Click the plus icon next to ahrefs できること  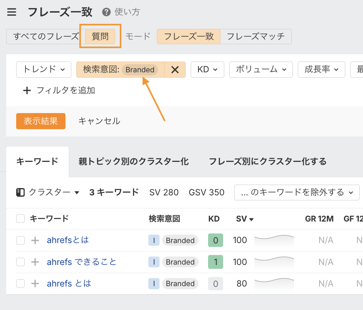point(35,262)
